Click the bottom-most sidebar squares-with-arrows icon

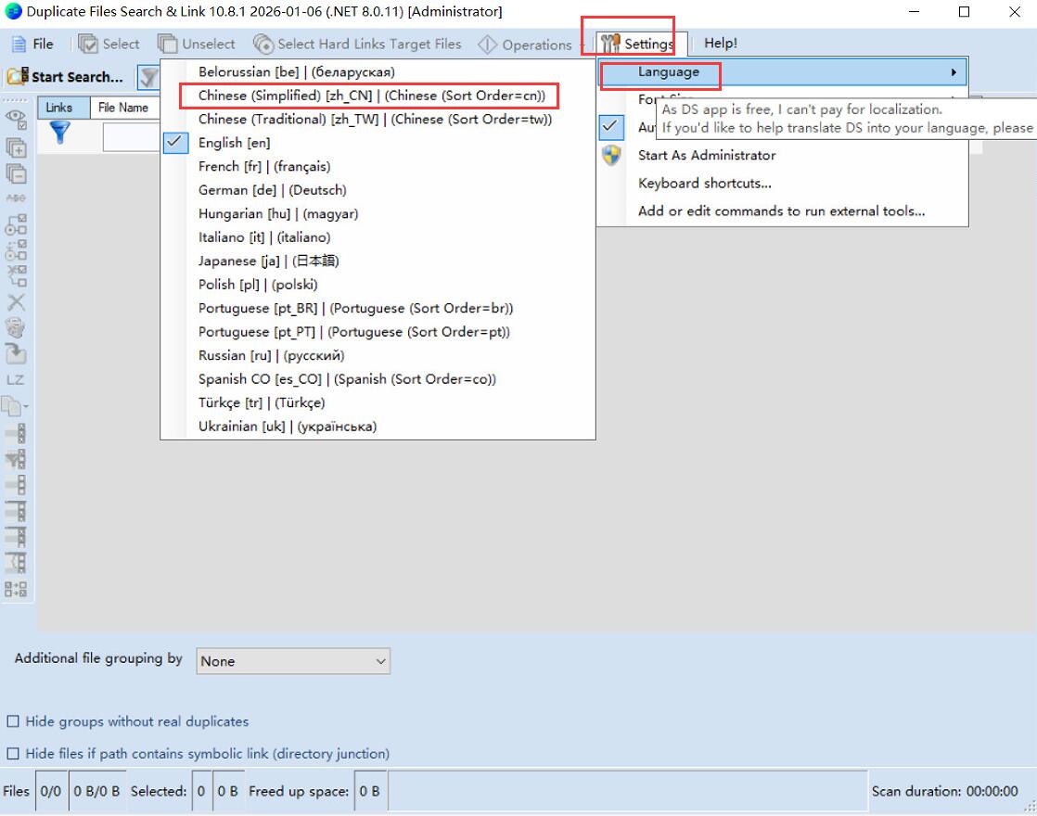tap(16, 589)
